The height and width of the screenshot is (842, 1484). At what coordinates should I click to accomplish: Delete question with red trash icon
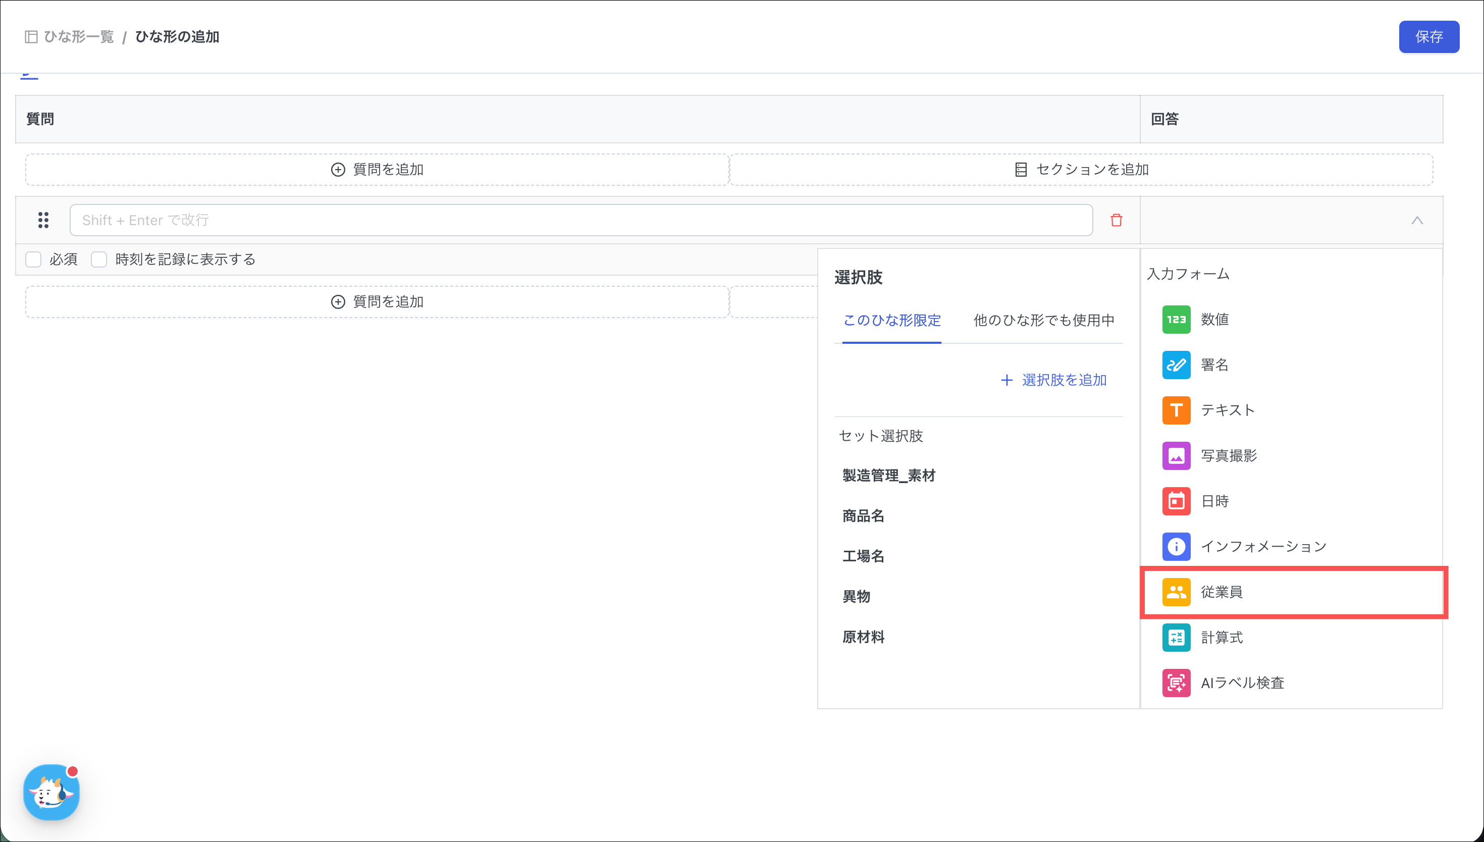(1116, 220)
